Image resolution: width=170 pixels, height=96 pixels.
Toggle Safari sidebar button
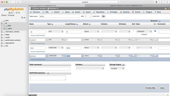tap(18, 2)
